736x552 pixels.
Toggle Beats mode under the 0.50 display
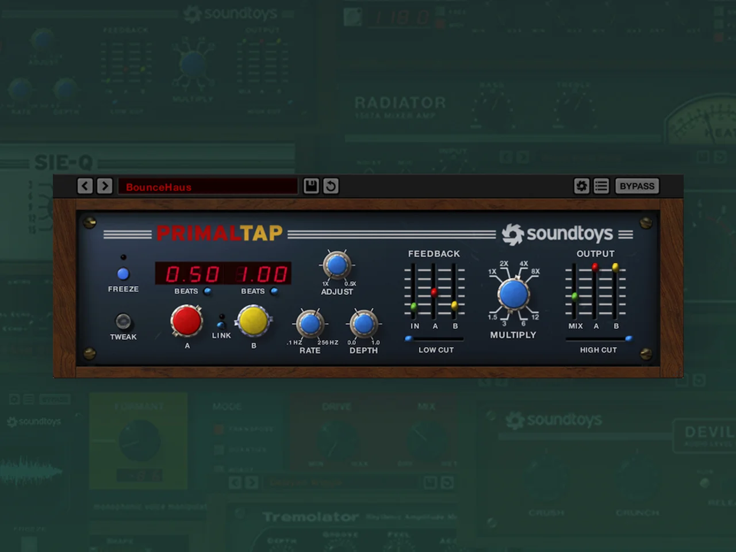coord(208,291)
